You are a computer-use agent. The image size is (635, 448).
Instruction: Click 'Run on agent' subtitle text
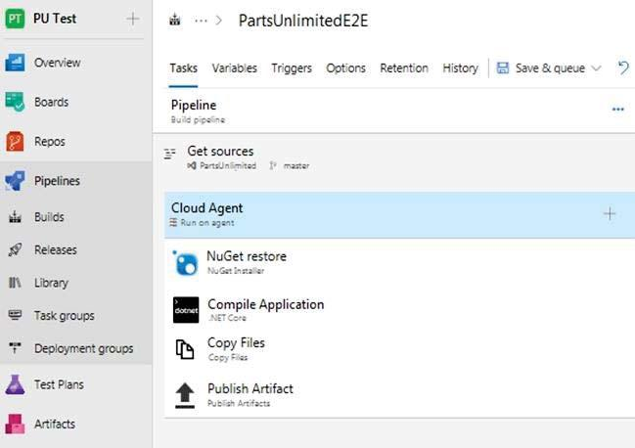[x=207, y=223]
